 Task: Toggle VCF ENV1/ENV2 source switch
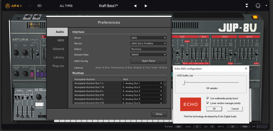click(187, 54)
